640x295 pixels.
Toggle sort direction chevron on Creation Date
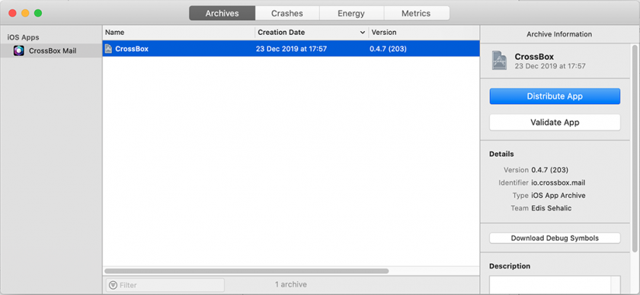(363, 33)
